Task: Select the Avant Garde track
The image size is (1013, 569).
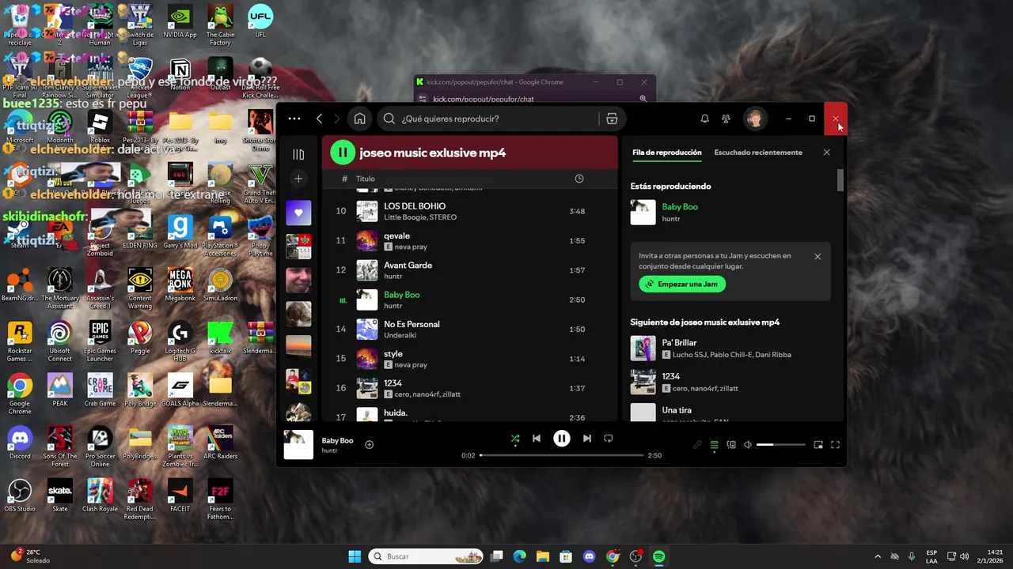Action: pos(469,270)
